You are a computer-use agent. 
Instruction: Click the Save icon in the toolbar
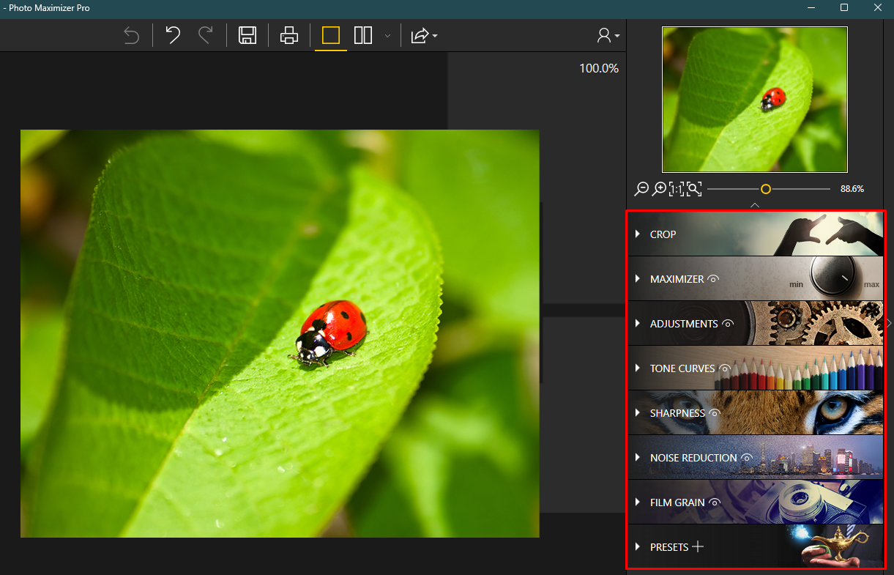point(247,34)
